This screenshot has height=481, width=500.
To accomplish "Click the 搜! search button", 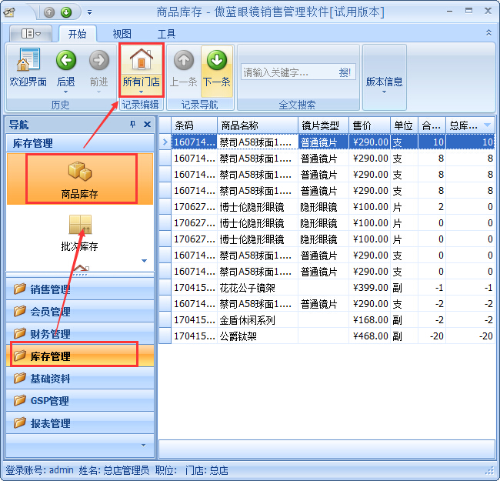I will point(345,72).
